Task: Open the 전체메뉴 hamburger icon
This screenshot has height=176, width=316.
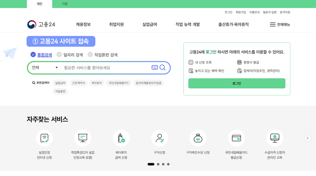Action: point(272,25)
